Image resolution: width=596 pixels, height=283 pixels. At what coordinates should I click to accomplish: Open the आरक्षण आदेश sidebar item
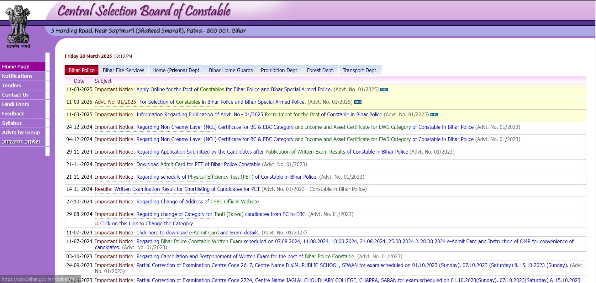(23, 142)
